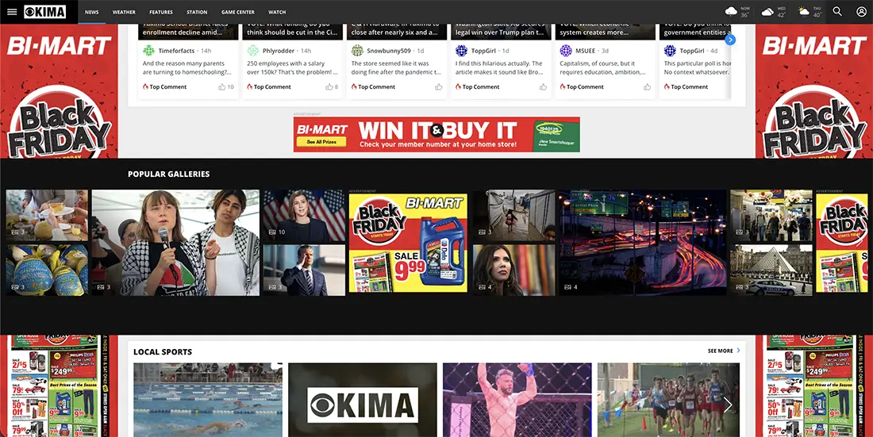Click the THU 40° weather icon
The height and width of the screenshot is (437, 873).
803,12
